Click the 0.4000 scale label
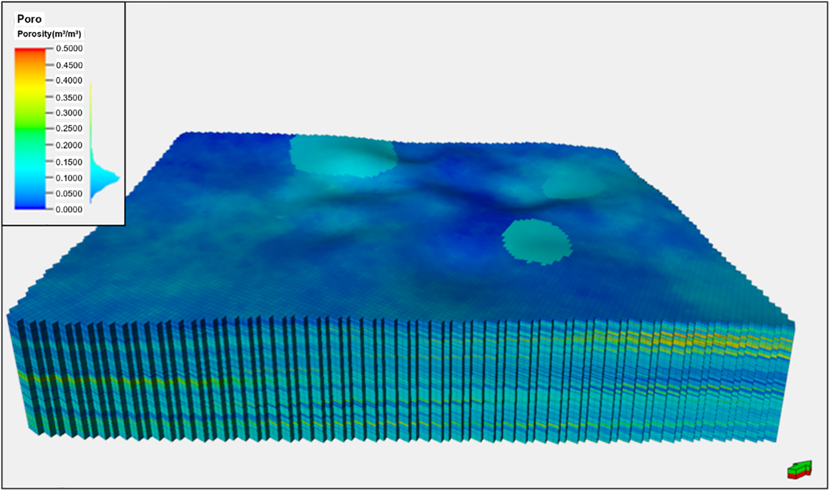The image size is (830, 491). tap(69, 81)
